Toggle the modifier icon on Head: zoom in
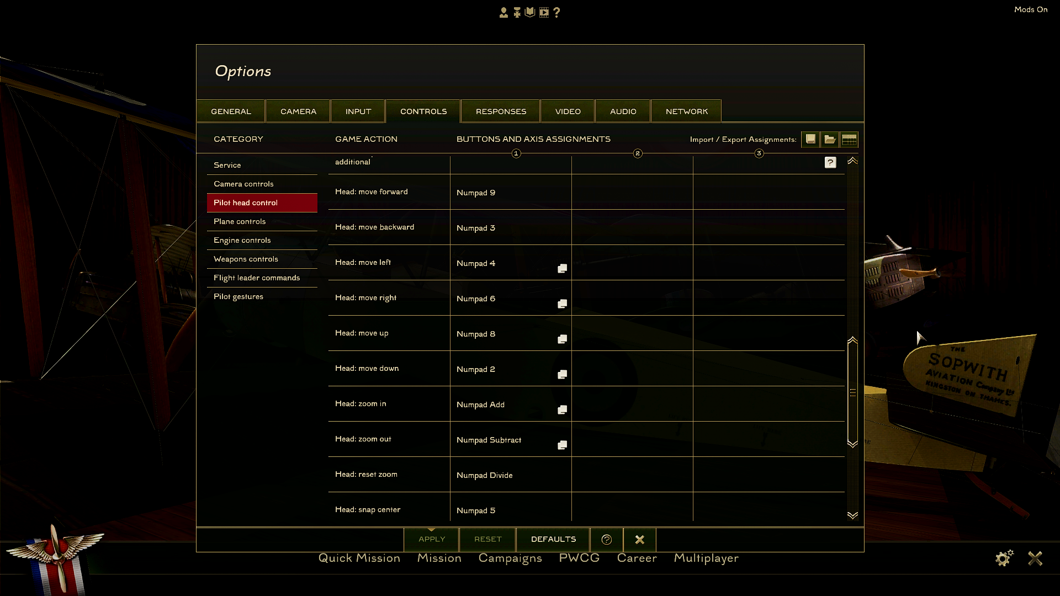 click(562, 409)
